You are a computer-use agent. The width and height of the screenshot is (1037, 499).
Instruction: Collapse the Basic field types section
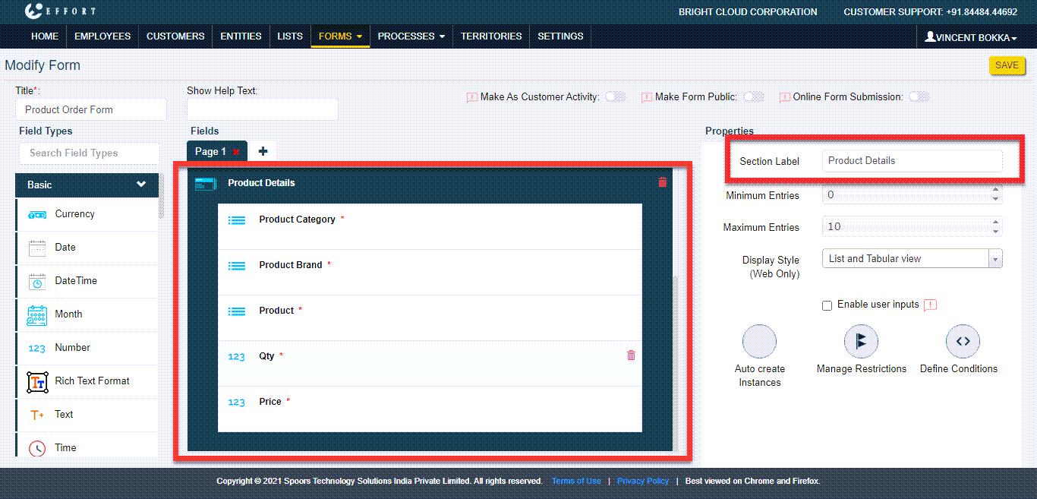click(141, 184)
